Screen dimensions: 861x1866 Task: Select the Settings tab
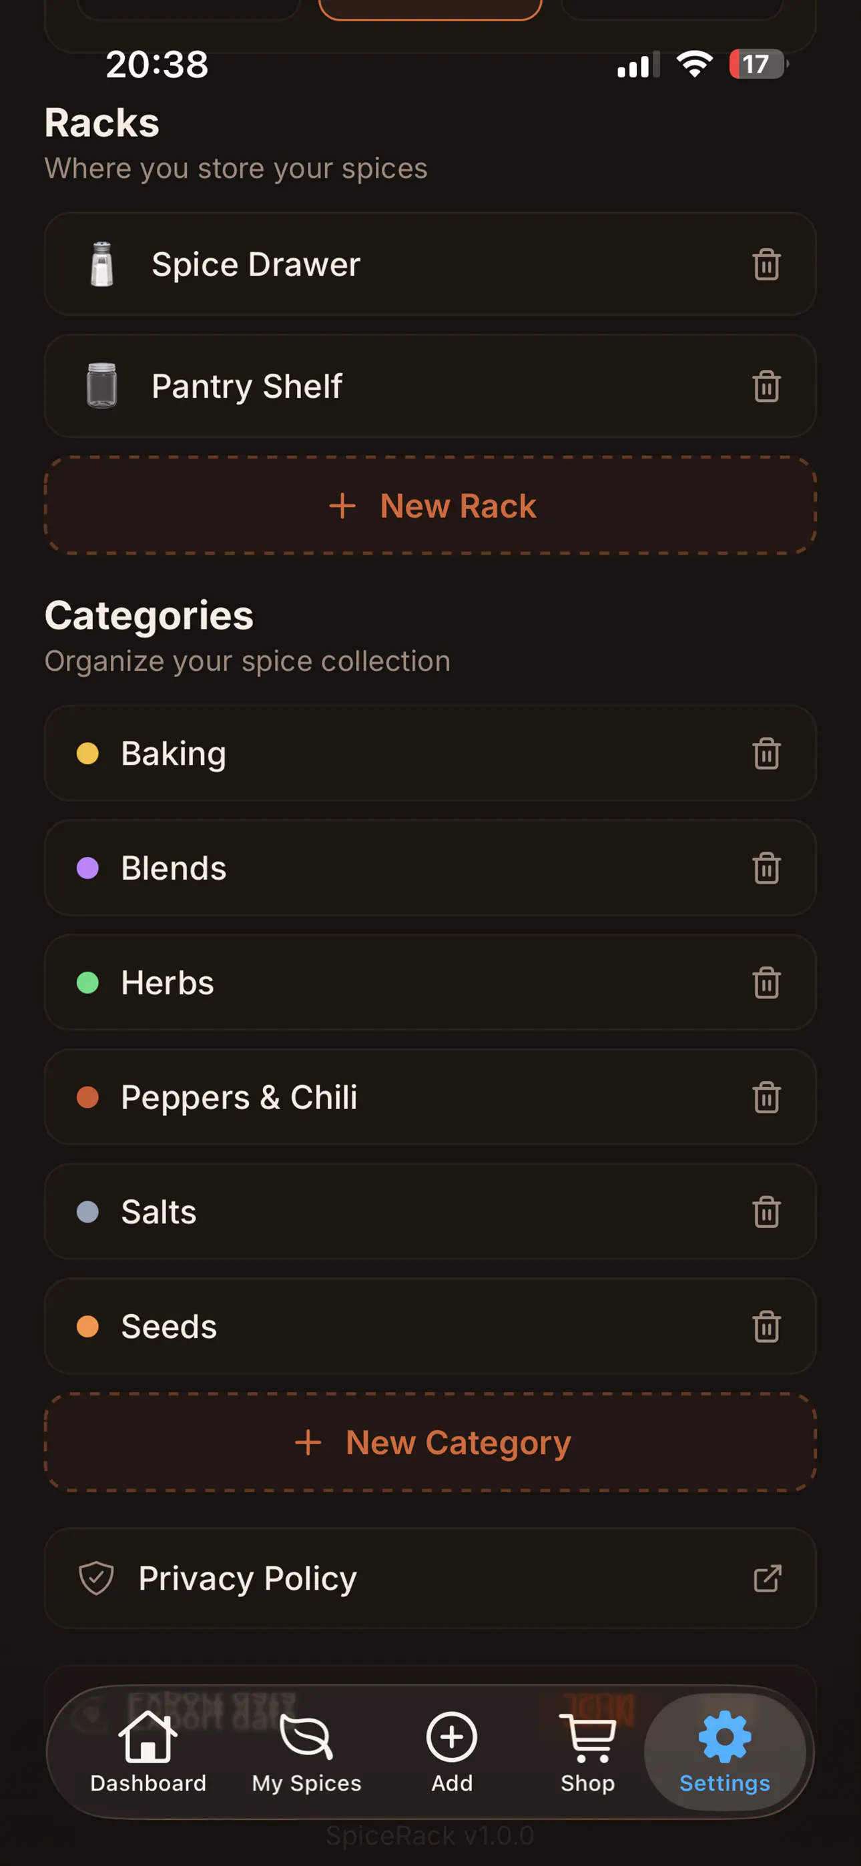tap(725, 1753)
